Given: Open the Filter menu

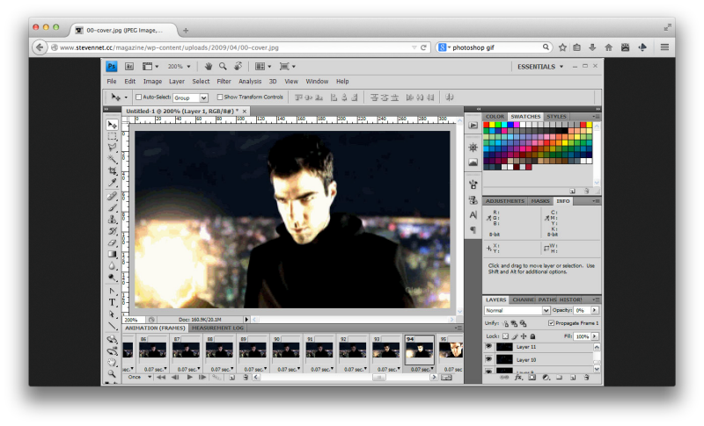Looking at the screenshot, I should click(x=224, y=82).
